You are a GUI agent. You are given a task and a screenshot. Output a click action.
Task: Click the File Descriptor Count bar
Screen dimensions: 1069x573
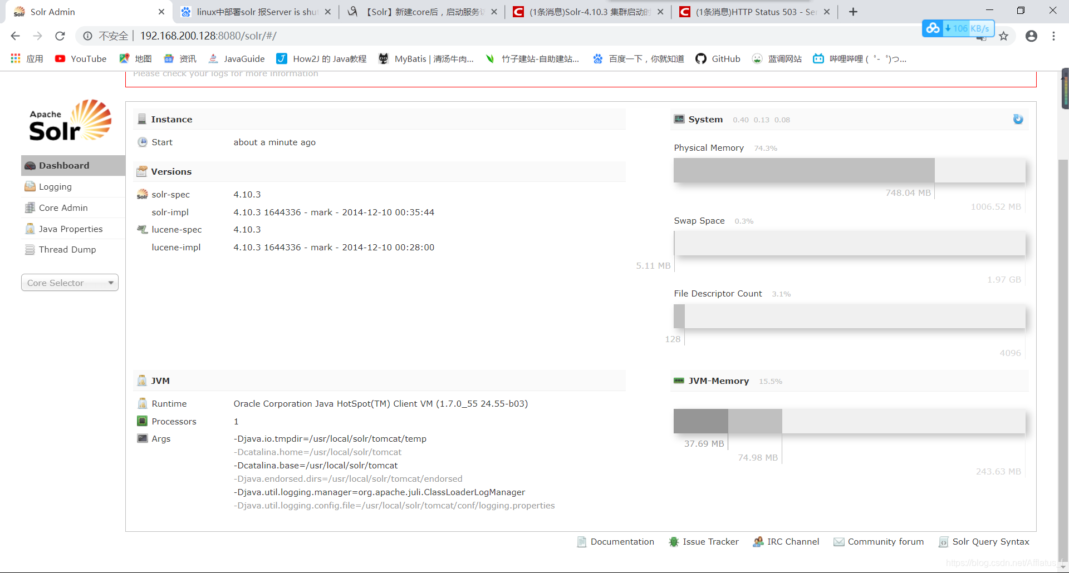849,317
